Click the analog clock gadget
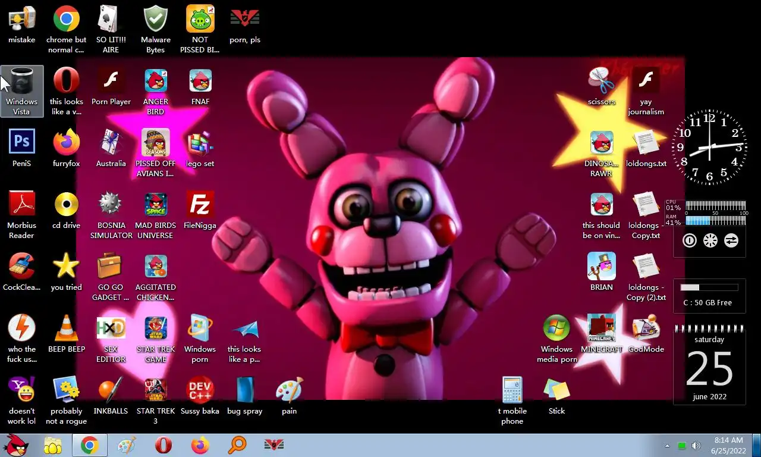This screenshot has height=457, width=761. 709,146
